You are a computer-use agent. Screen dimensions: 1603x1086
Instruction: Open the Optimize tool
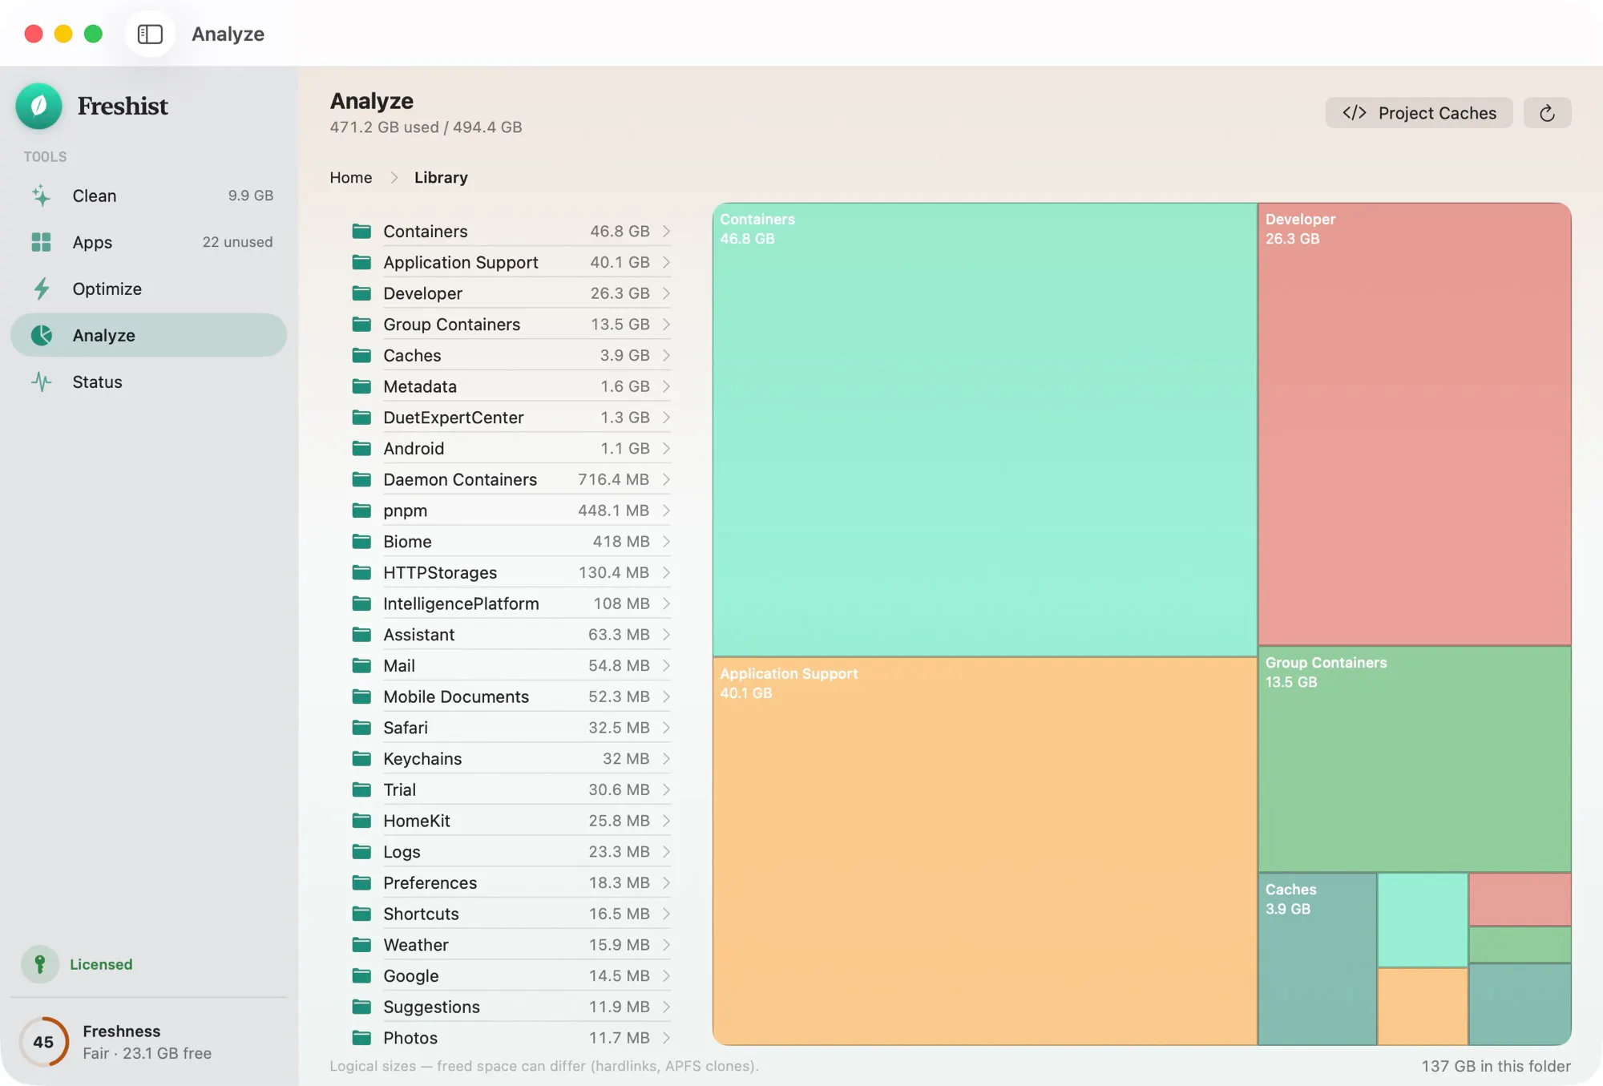148,289
